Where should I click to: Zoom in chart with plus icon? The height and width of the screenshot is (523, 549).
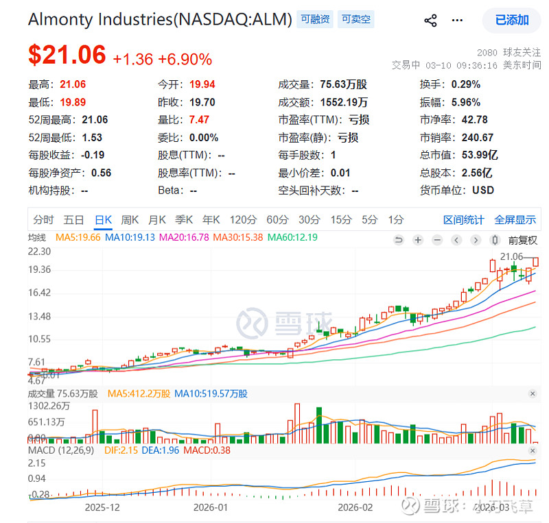[x=418, y=240]
